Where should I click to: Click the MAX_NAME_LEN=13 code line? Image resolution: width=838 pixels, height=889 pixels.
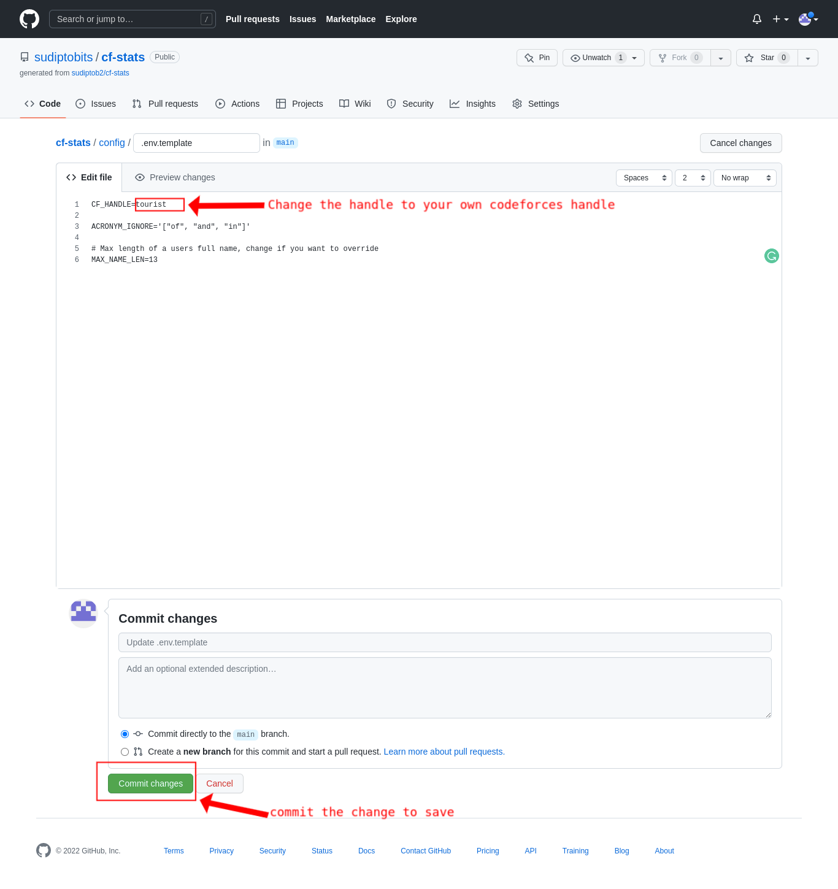[125, 260]
